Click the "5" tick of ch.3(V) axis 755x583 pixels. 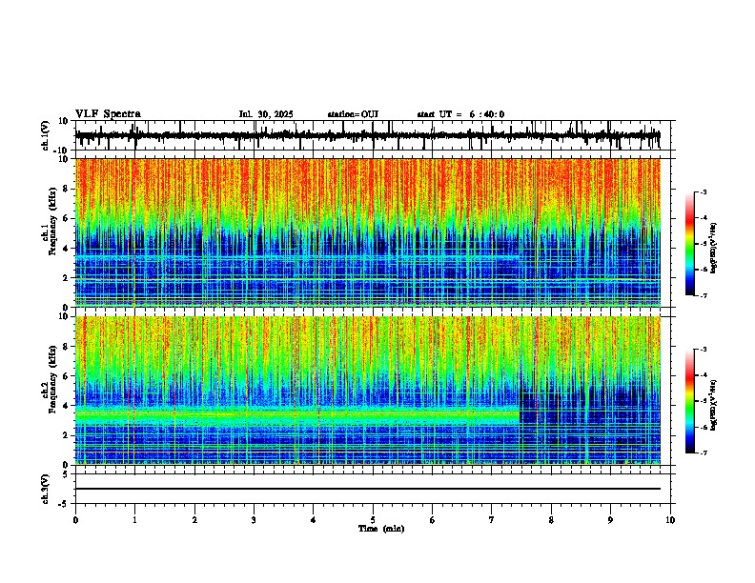(66, 474)
